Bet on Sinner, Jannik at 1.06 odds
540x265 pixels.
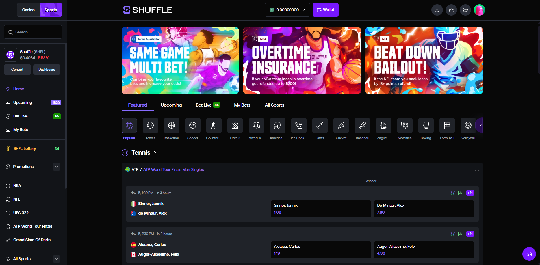[320, 209]
